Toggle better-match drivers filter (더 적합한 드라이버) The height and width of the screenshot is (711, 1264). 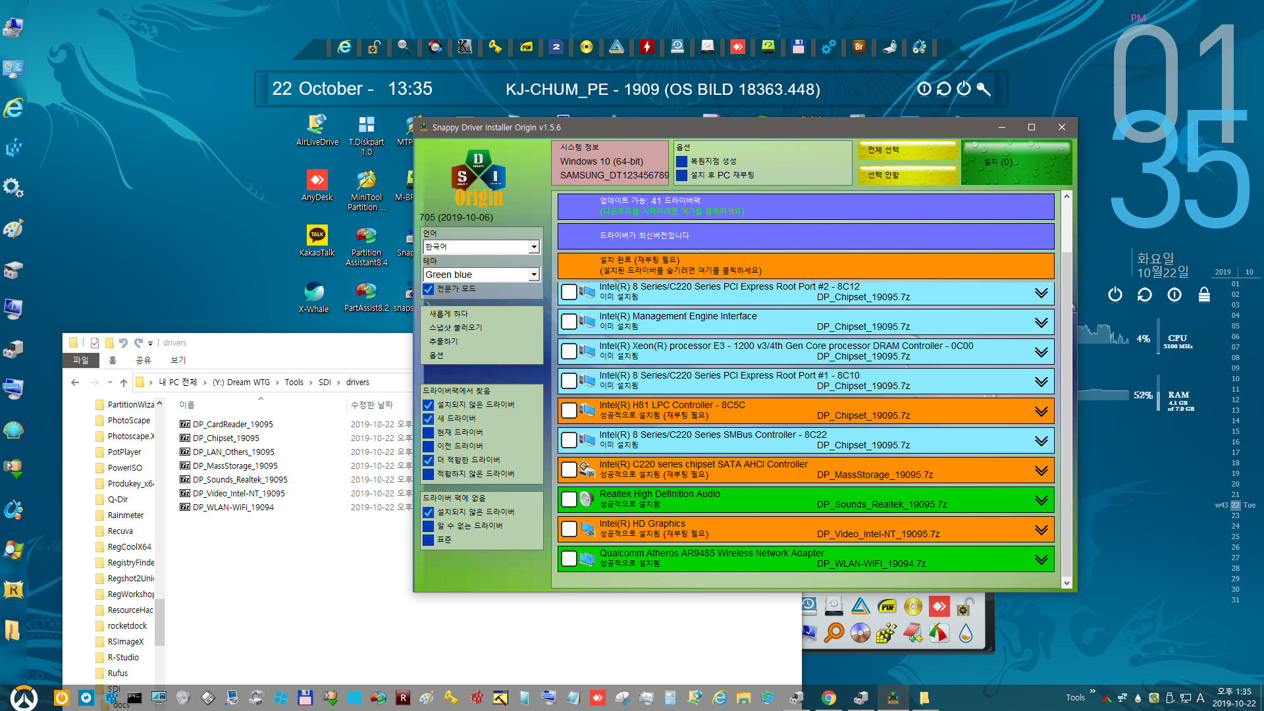click(x=429, y=460)
